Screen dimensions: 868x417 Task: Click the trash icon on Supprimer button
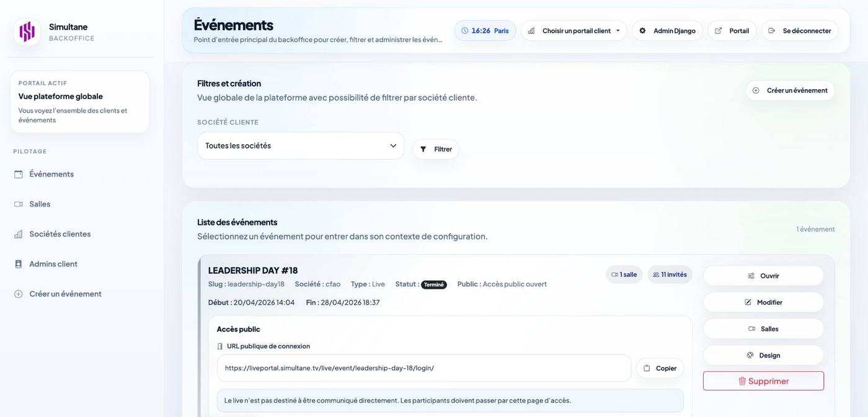tap(742, 380)
